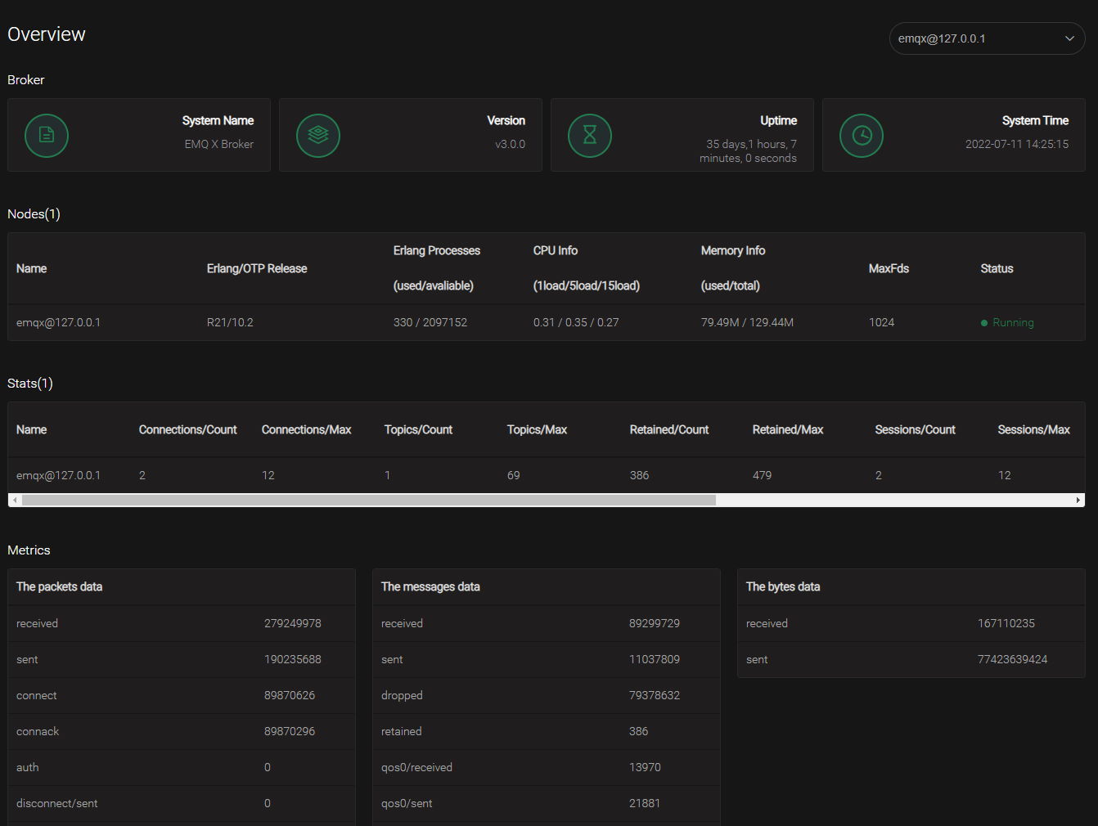Select emqx@127.0.0.1 in the Nodes table

point(58,322)
